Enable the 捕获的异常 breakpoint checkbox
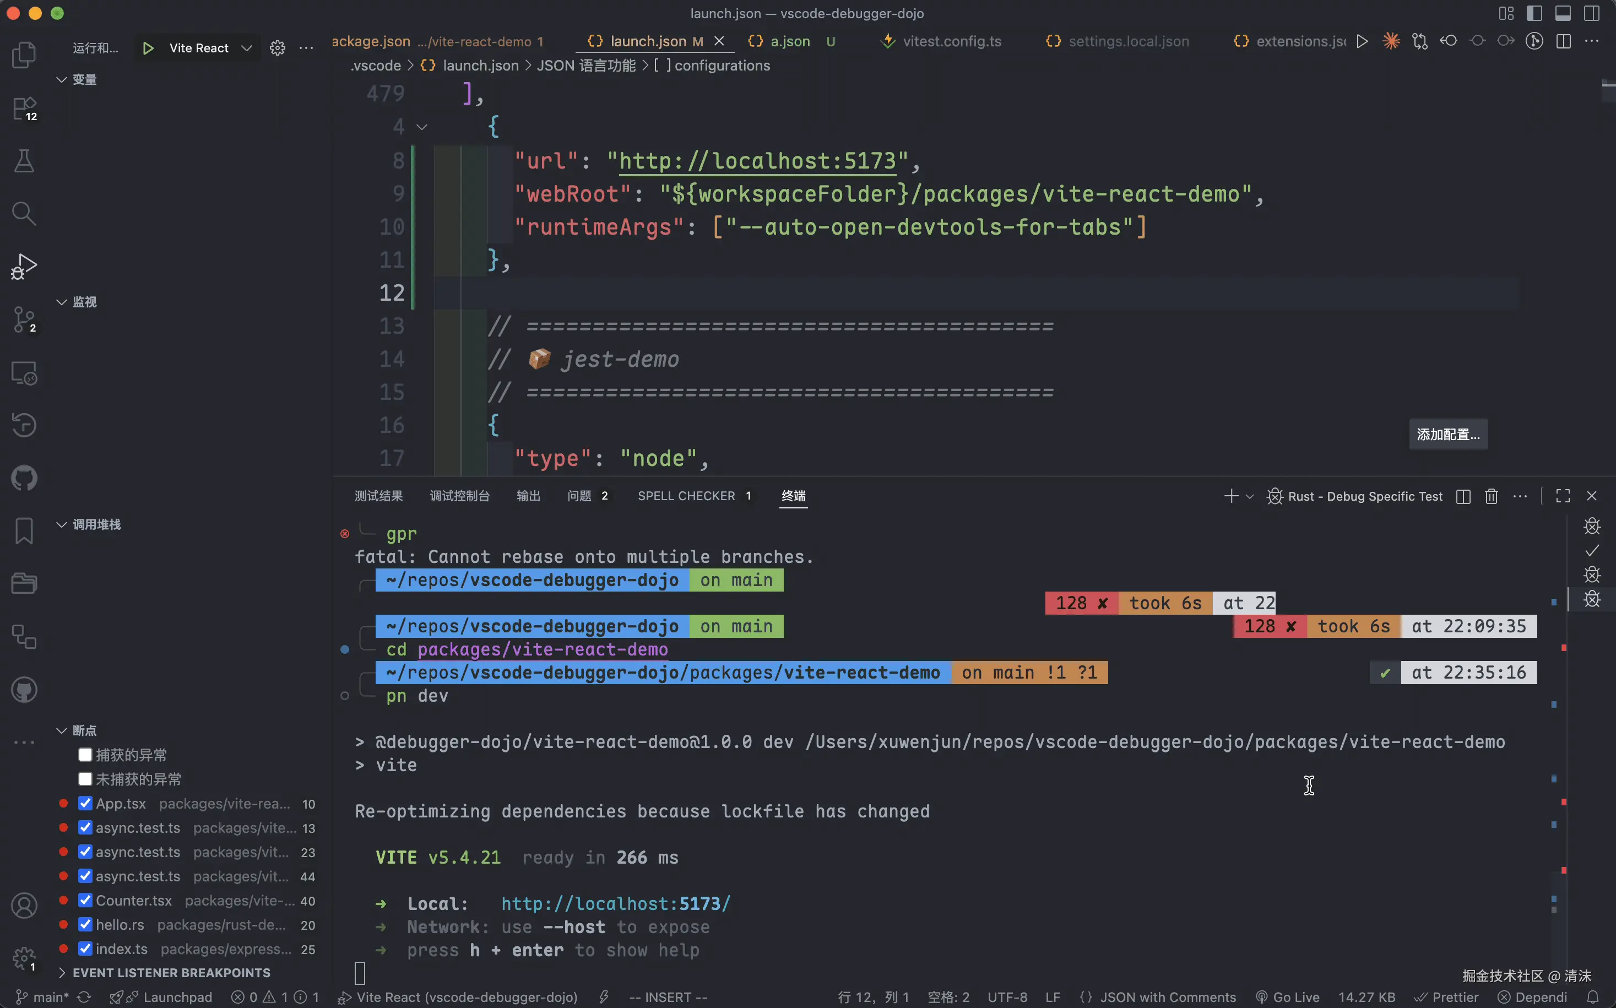 pyautogui.click(x=85, y=755)
